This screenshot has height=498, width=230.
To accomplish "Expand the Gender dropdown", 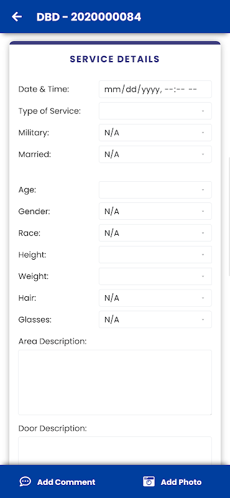I will coord(155,211).
